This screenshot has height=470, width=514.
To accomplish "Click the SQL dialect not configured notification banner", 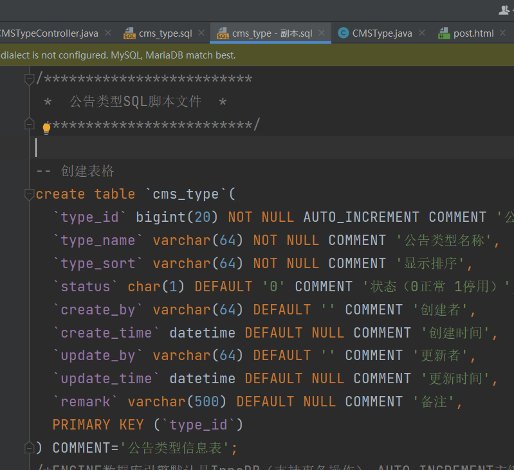I will tap(257, 55).
